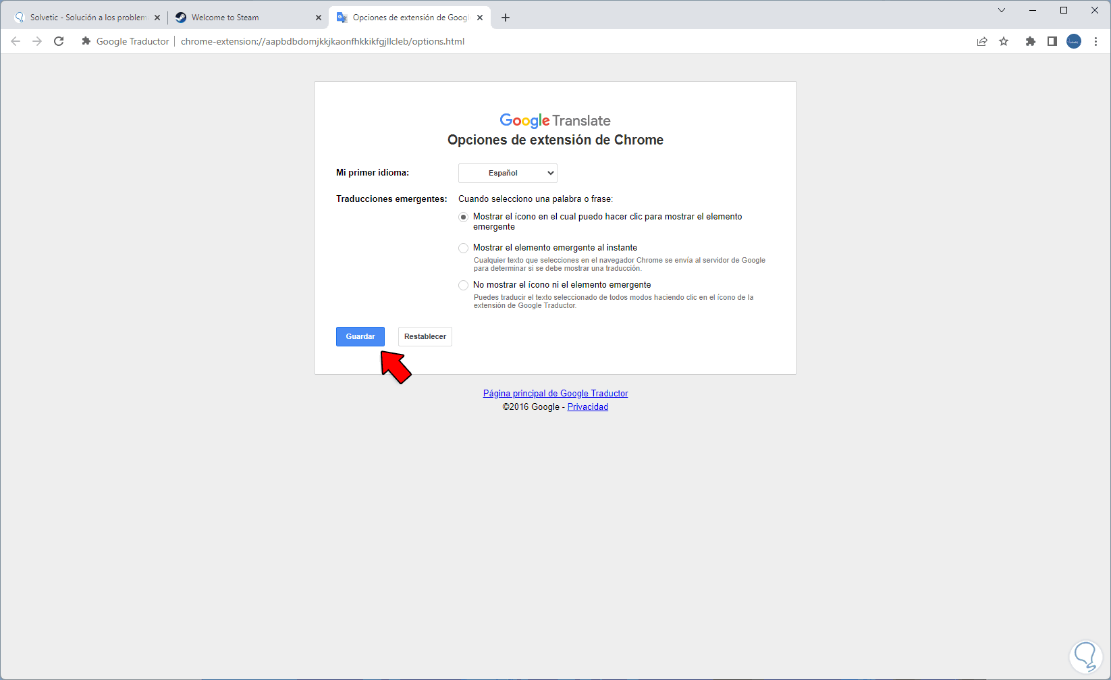Select 'Mostrar el ícono' radio option

[x=463, y=217]
